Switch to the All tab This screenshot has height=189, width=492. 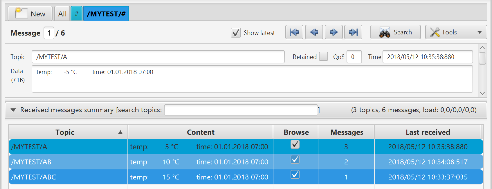click(x=62, y=13)
